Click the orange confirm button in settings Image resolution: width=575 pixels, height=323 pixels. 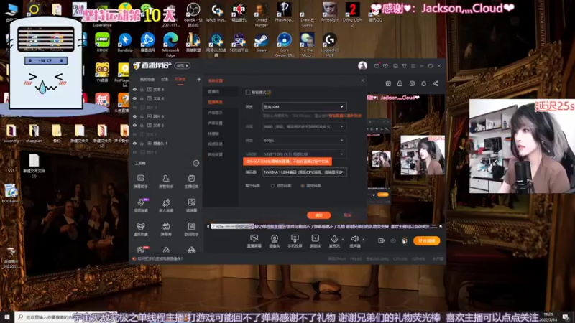click(x=318, y=215)
